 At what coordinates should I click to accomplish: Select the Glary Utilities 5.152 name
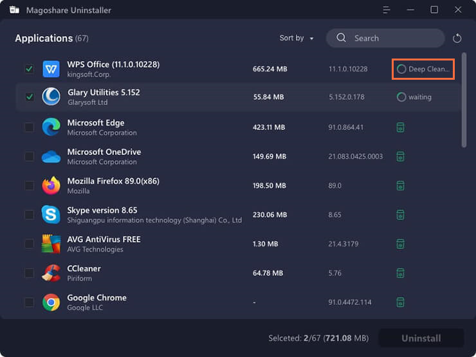pos(104,92)
